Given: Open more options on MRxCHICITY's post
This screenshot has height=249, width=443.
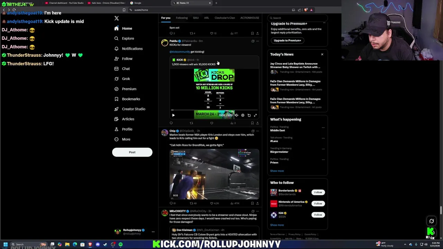Looking at the screenshot, I should (x=257, y=211).
